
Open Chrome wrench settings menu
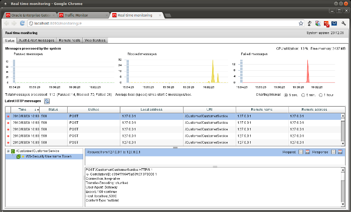tap(343, 23)
